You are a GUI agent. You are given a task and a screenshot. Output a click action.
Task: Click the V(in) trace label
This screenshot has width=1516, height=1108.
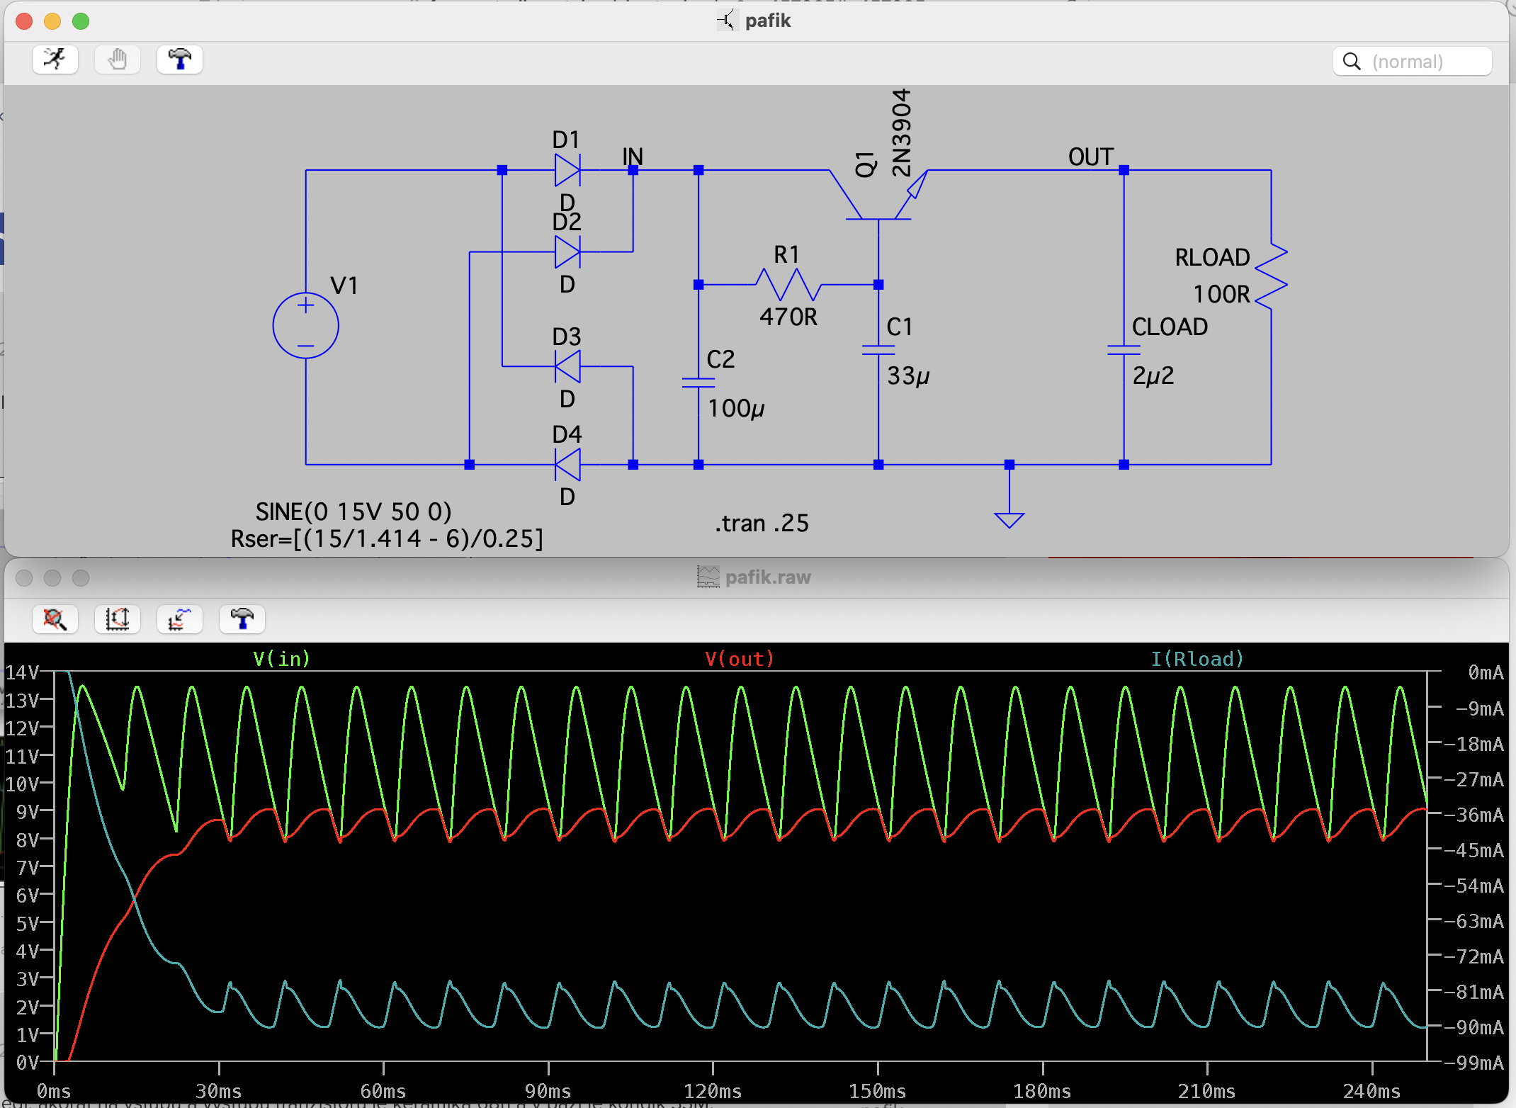point(281,659)
